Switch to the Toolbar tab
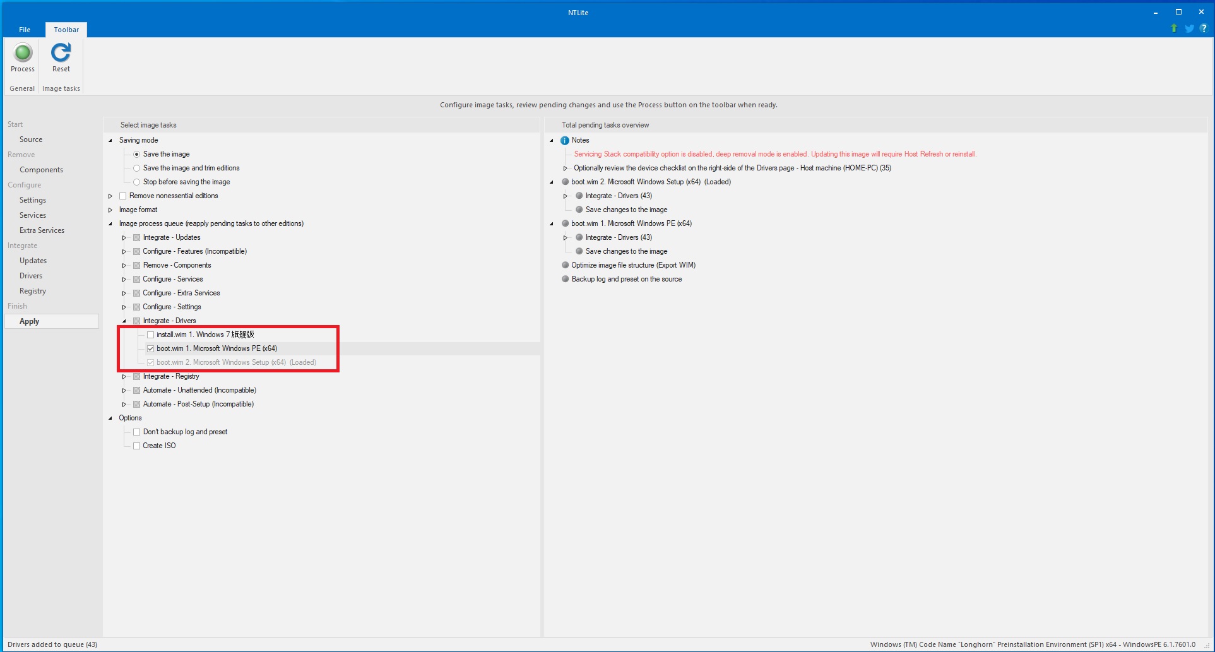Screen dimensions: 1215x652 (x=66, y=30)
